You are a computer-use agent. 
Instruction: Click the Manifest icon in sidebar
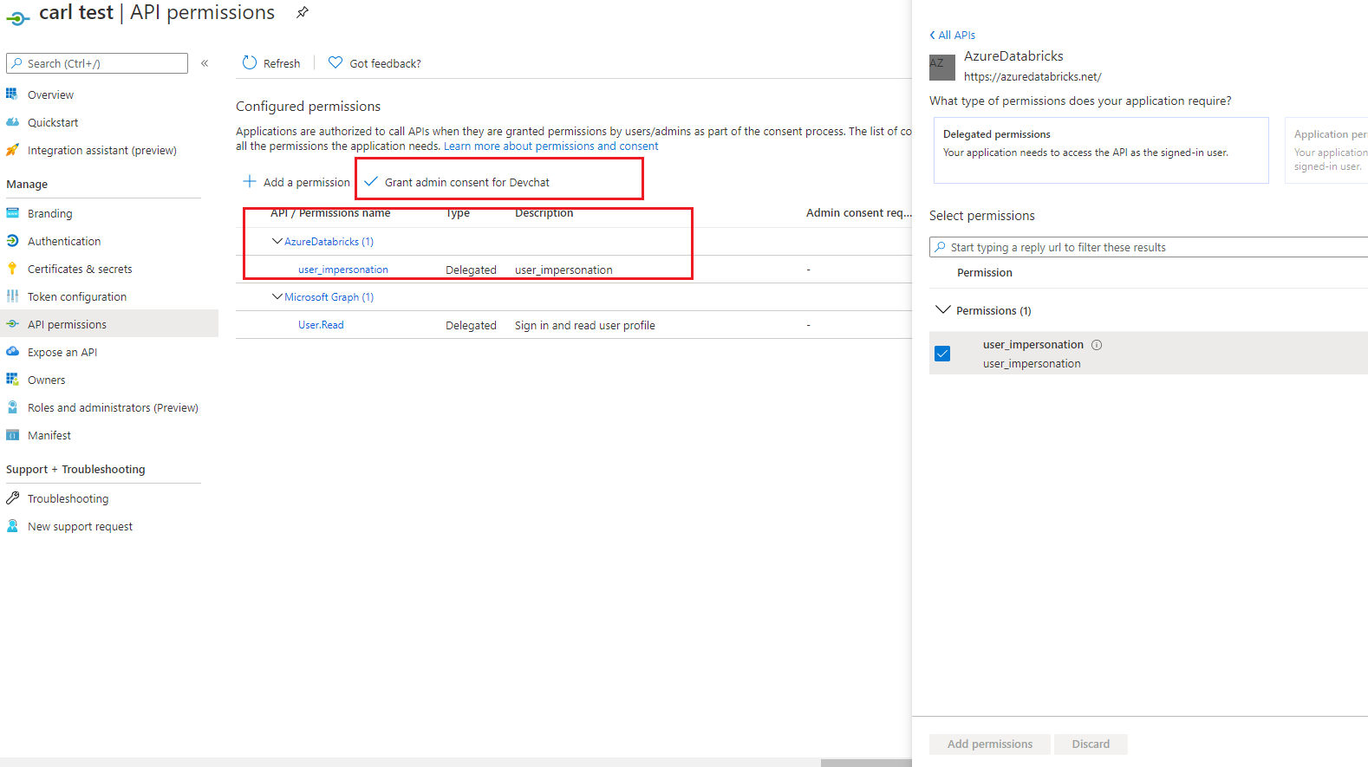pyautogui.click(x=12, y=435)
